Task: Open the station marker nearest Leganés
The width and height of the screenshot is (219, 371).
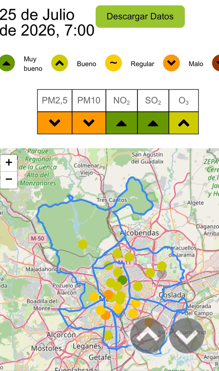Action: [108, 335]
